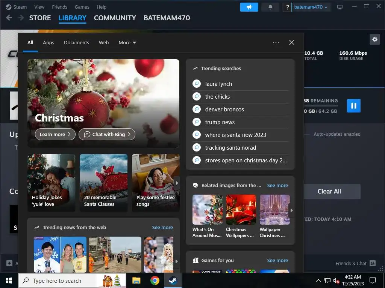Go back with Steam's back arrow
The width and height of the screenshot is (385, 288).
pos(9,18)
